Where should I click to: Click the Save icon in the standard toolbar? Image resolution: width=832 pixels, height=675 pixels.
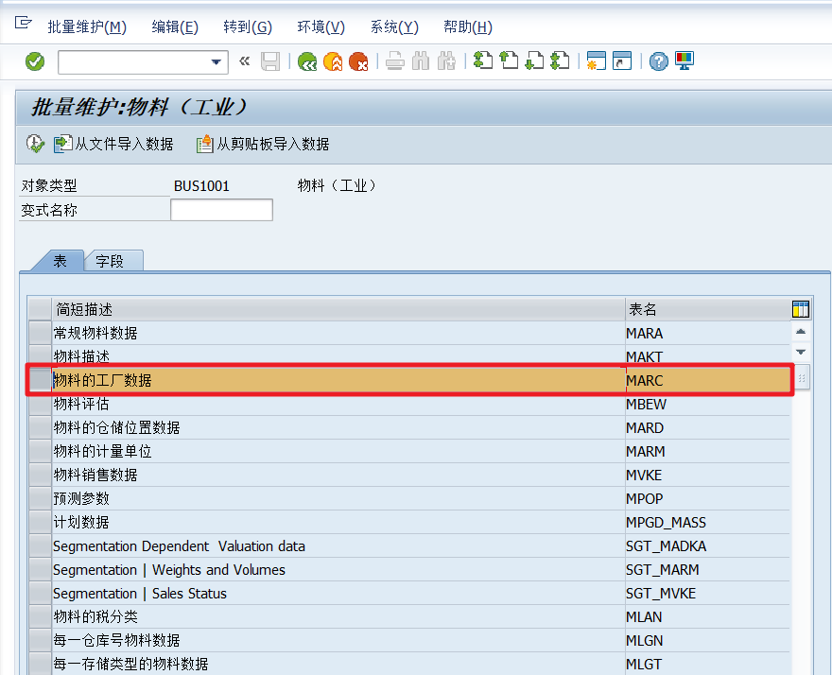click(270, 61)
